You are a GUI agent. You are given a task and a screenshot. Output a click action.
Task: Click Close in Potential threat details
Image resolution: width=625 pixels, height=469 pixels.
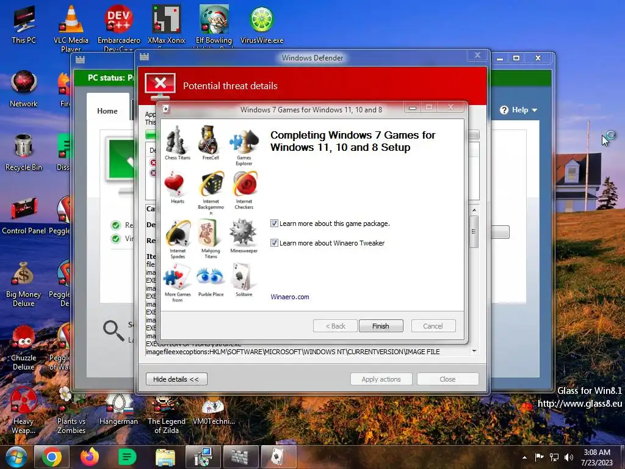point(447,379)
